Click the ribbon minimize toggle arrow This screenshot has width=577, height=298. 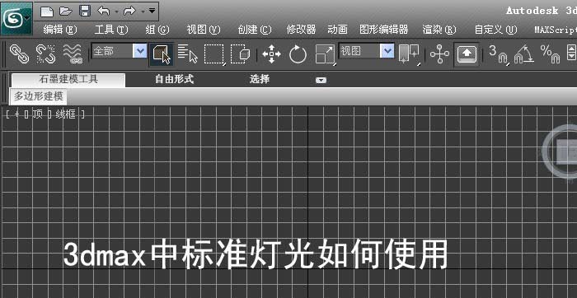pyautogui.click(x=321, y=80)
